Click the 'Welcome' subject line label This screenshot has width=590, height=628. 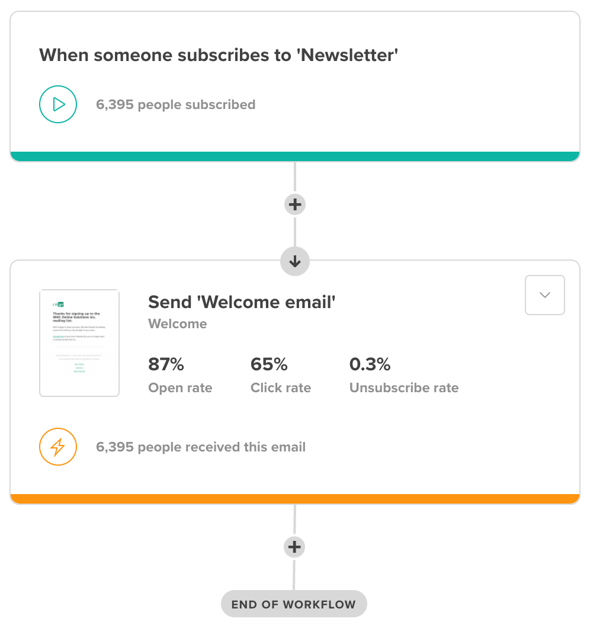tap(177, 323)
